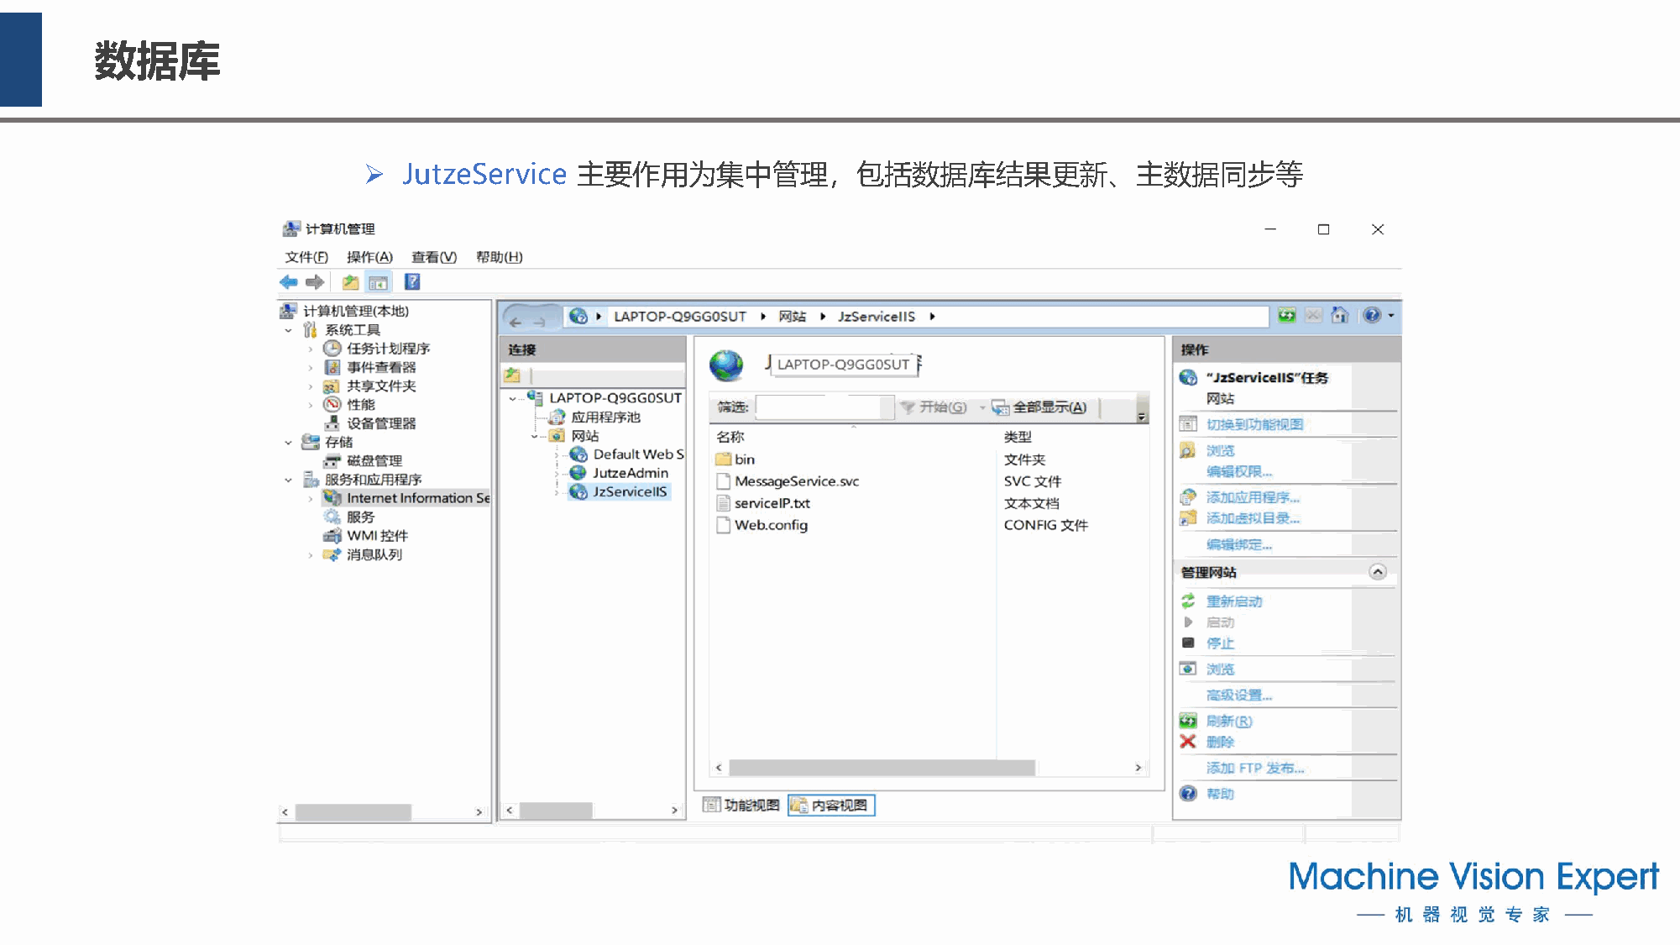
Task: Select JutzeAdmin site in connections tree
Action: [630, 473]
